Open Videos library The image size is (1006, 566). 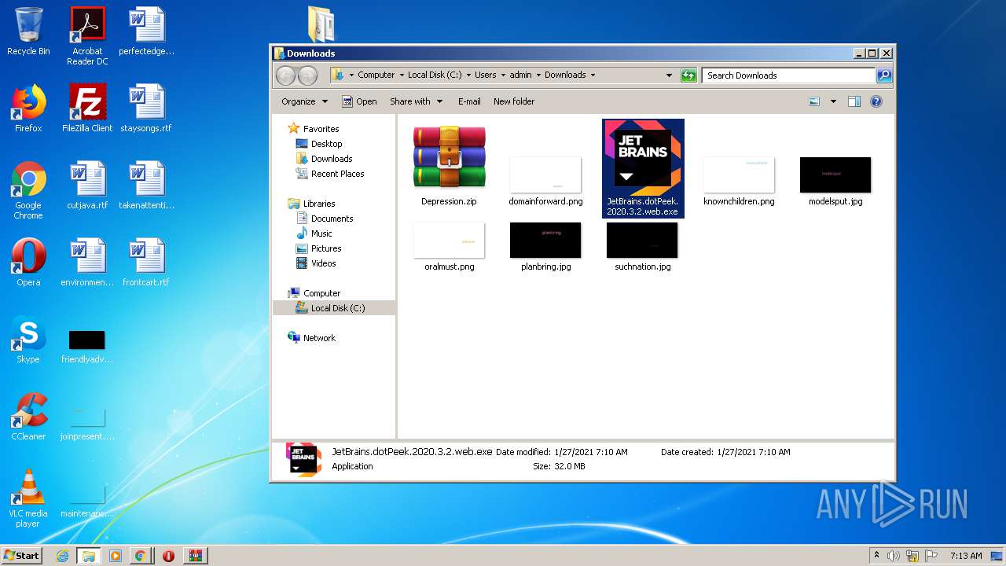(316, 263)
